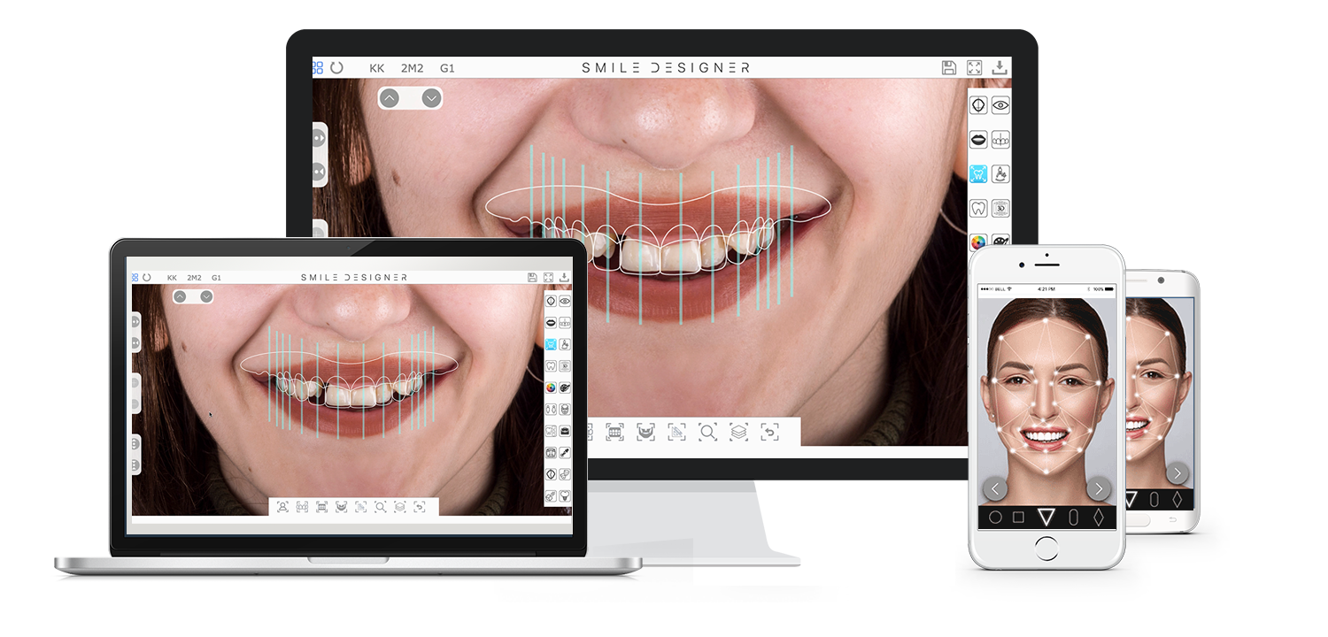Image resolution: width=1328 pixels, height=637 pixels.
Task: Click the highlighted blue tooth resize tool on monitor
Action: tap(978, 174)
